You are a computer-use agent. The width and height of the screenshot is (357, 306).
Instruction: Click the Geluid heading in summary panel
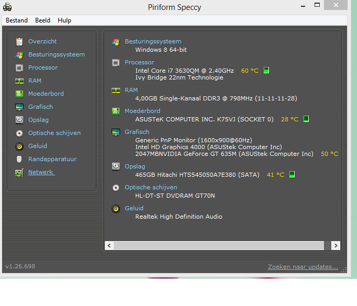click(134, 208)
